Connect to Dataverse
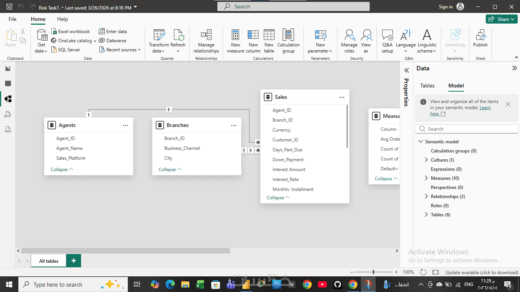The height and width of the screenshot is (292, 520). point(112,41)
